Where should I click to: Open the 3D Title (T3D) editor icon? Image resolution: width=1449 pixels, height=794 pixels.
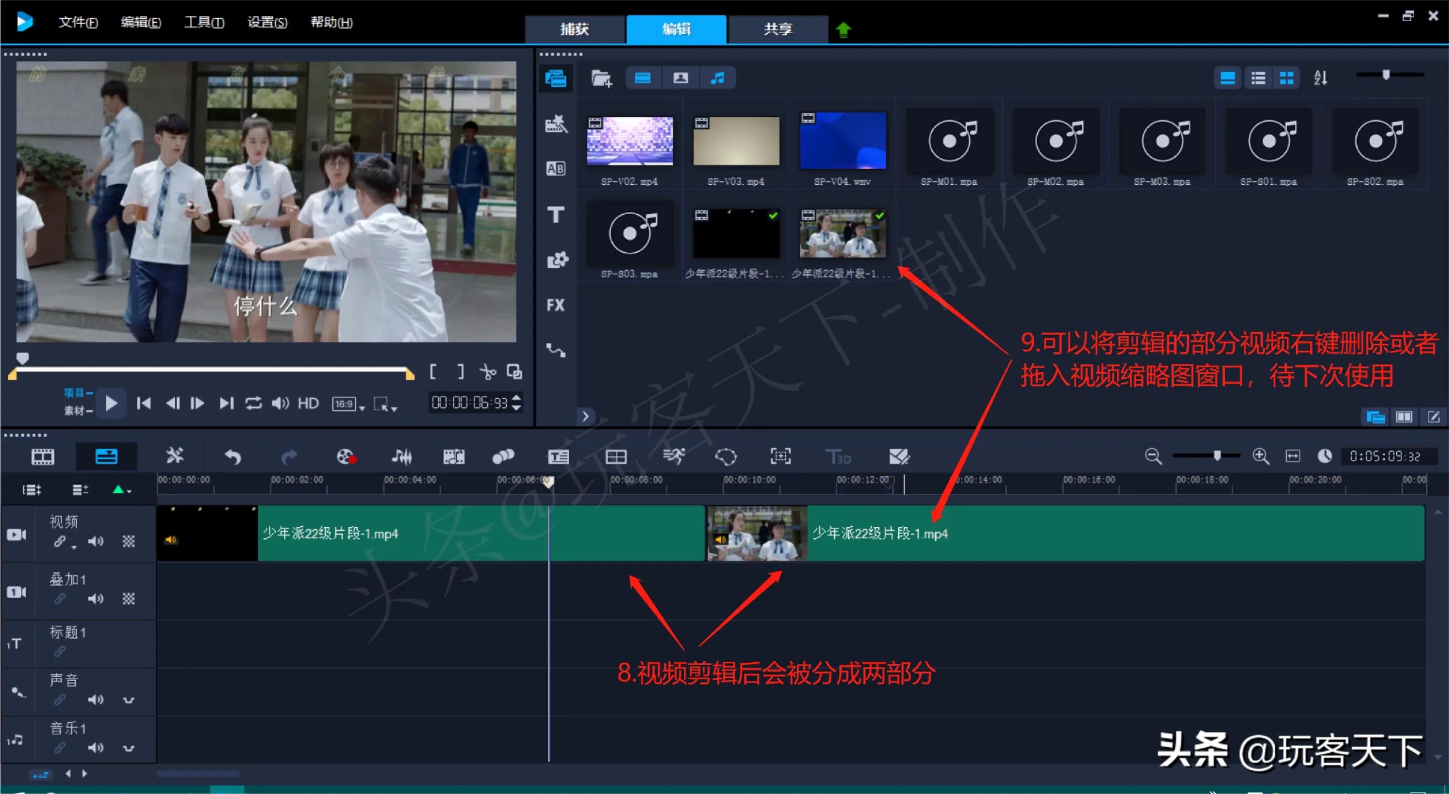pyautogui.click(x=838, y=456)
